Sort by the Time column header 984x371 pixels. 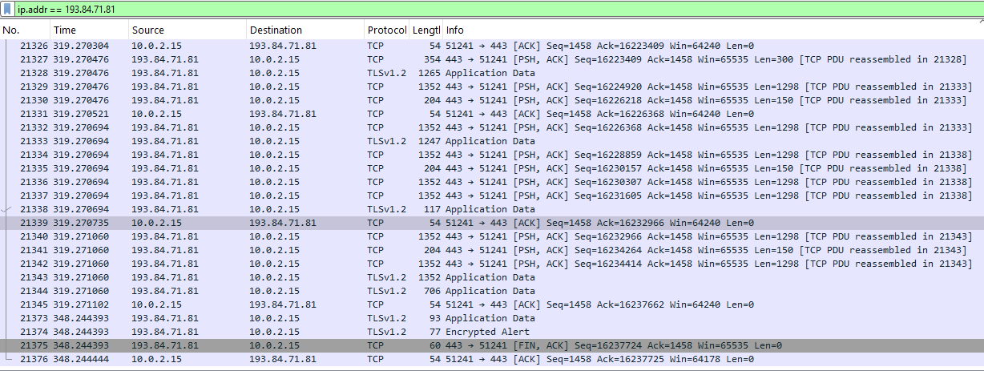pyautogui.click(x=88, y=30)
